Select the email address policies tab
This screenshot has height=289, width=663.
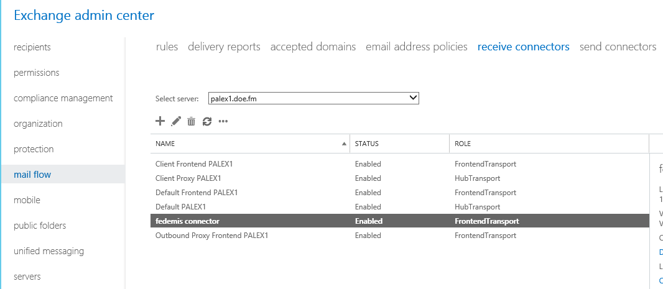point(416,47)
